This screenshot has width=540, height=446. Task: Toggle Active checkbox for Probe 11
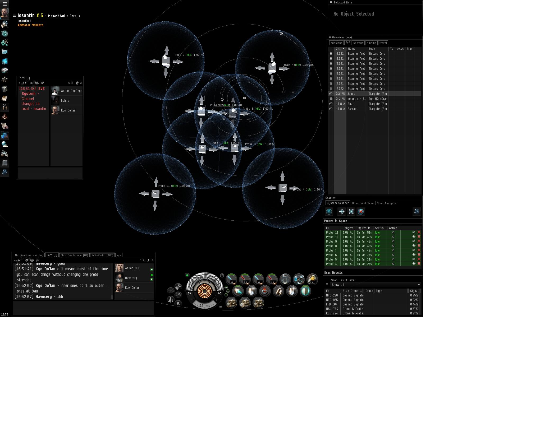[393, 233]
